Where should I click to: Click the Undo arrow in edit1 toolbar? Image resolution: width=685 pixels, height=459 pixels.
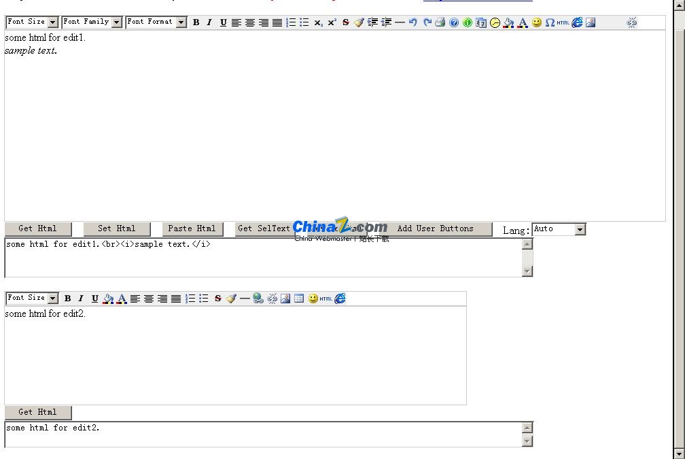click(413, 22)
